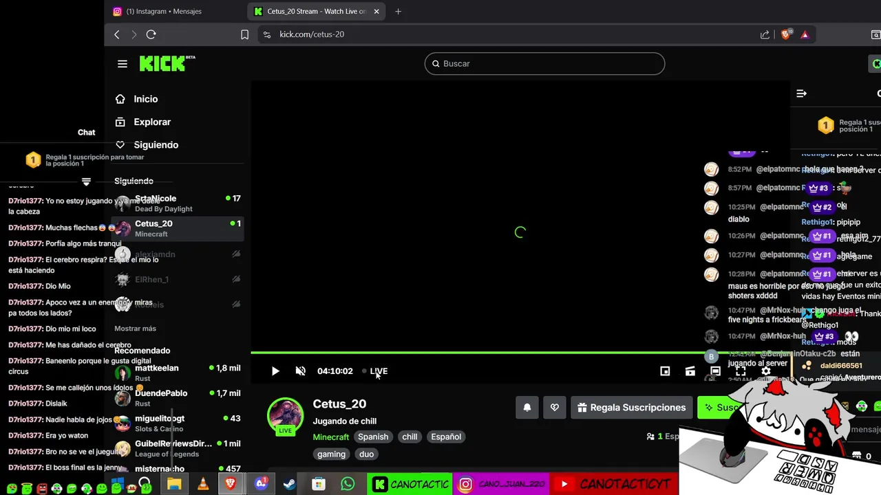Image resolution: width=881 pixels, height=495 pixels.
Task: Play the stream video
Action: (x=275, y=371)
